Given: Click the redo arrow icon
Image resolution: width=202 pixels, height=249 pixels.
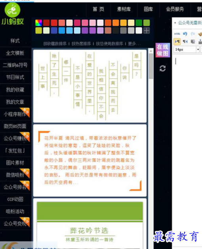Looking at the screenshot, I should [193, 34].
